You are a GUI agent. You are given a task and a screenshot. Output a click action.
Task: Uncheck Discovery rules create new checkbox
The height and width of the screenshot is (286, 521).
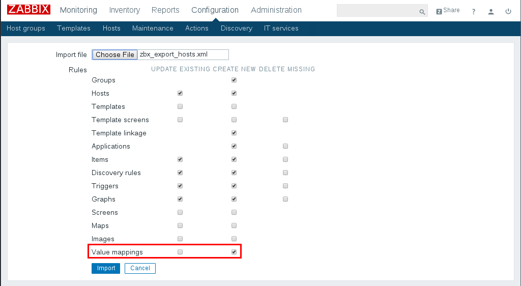point(234,173)
